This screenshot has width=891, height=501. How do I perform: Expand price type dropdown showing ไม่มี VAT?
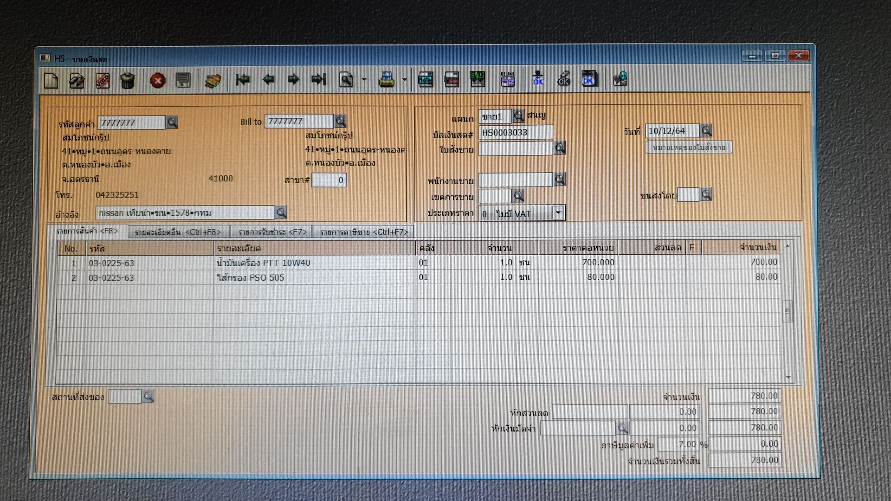click(558, 213)
